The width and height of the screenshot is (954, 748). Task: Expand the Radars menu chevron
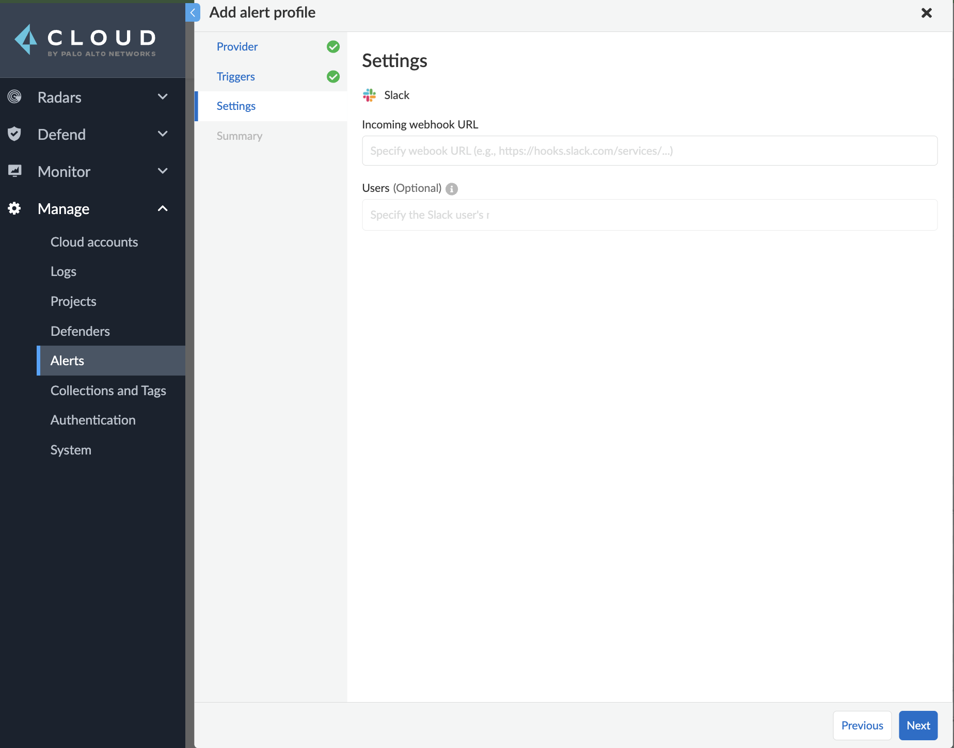[163, 96]
